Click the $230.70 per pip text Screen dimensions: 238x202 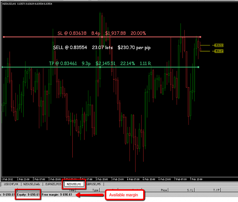point(134,48)
